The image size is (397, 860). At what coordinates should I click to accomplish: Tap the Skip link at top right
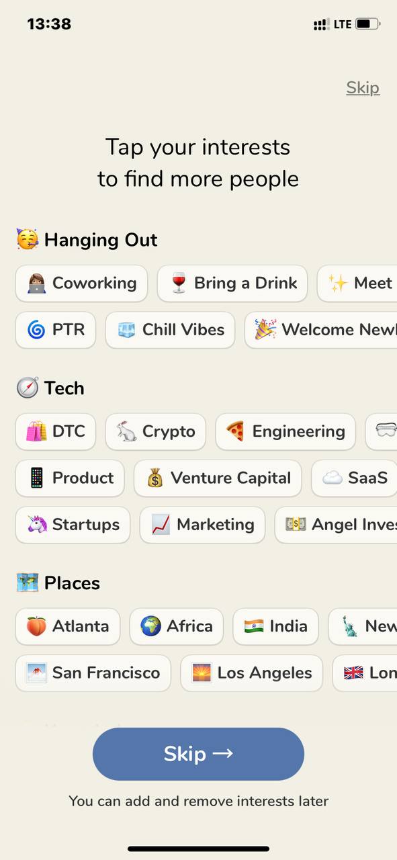pyautogui.click(x=363, y=87)
